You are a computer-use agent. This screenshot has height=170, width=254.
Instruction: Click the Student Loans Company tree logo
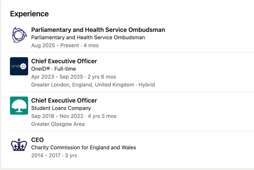tap(19, 106)
